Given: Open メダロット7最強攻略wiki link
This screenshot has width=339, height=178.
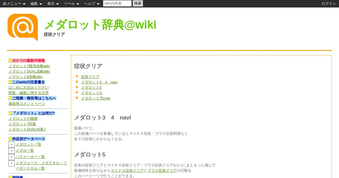Looking at the screenshot, I should (x=29, y=66).
